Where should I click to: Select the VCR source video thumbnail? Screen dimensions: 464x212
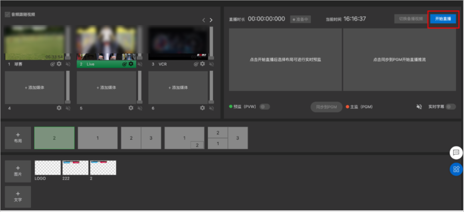[x=178, y=43]
